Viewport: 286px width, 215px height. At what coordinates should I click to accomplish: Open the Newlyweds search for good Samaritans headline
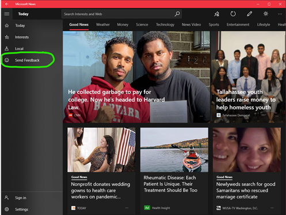[246, 190]
